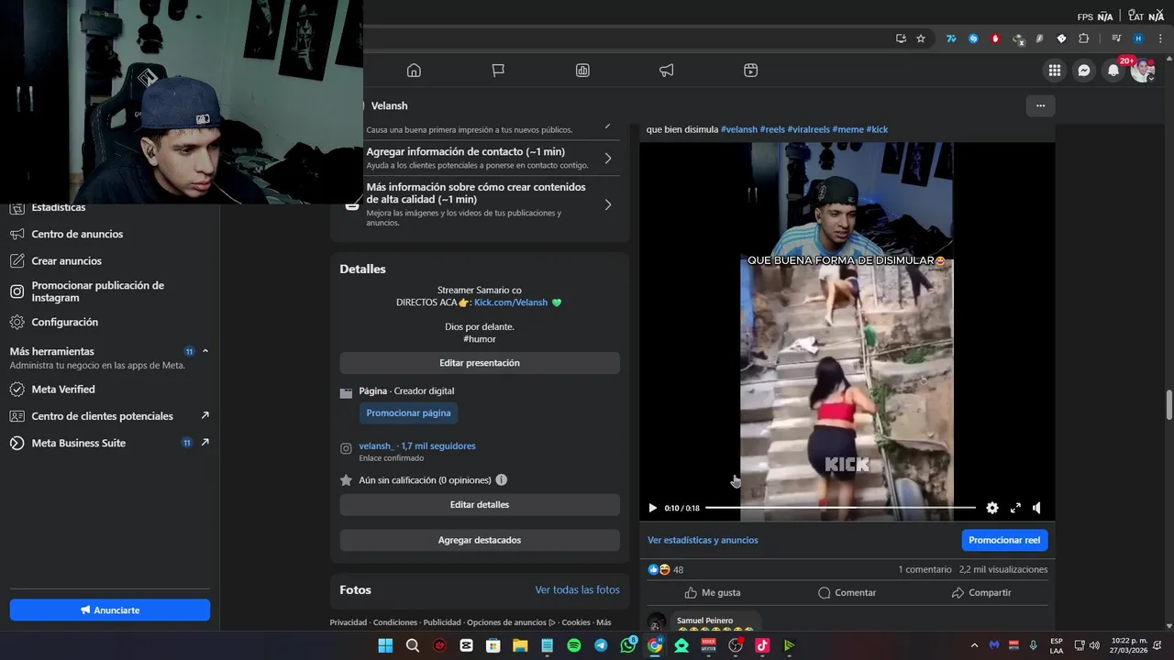The width and height of the screenshot is (1174, 660).
Task: Bookmark this page with the star icon
Action: pyautogui.click(x=921, y=38)
